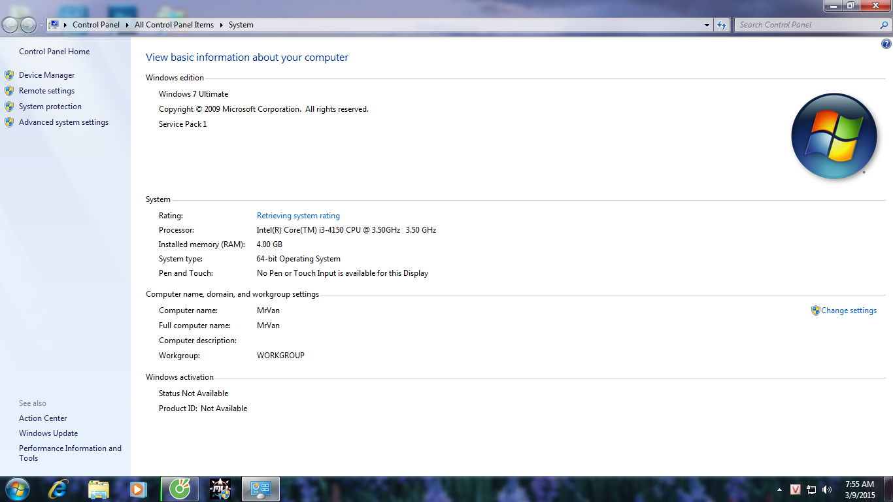Restore down the System window
Viewport: 893px width, 502px height.
click(851, 6)
